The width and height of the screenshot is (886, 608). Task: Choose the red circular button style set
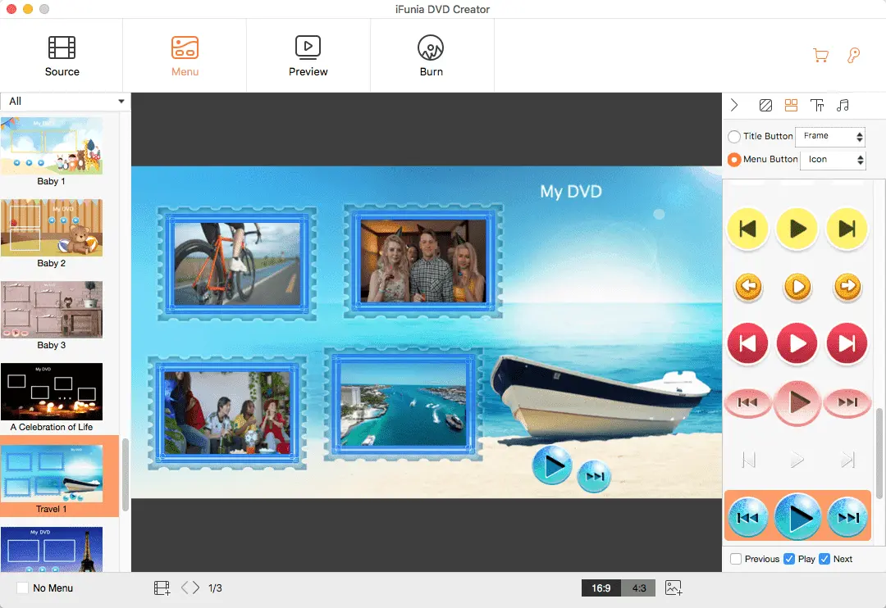[x=797, y=343]
